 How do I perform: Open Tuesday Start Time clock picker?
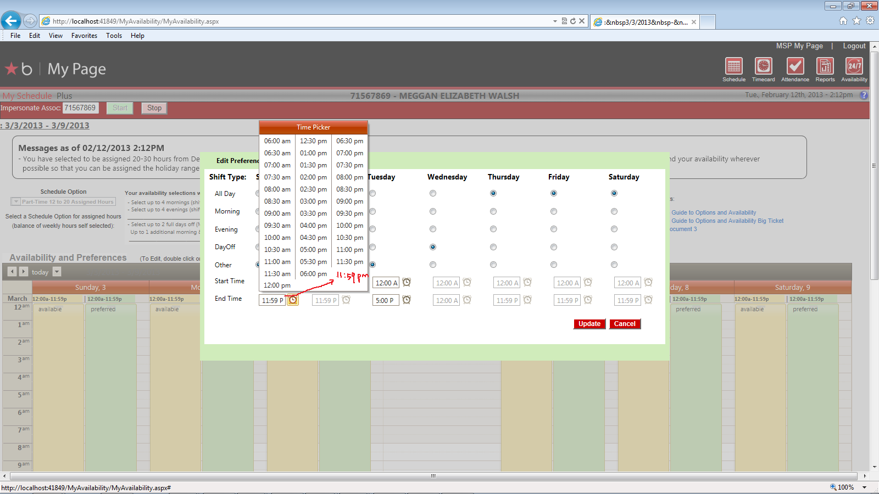[407, 282]
